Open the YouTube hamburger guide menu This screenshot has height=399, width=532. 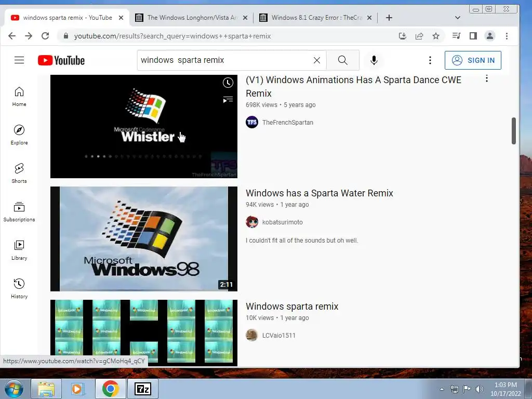click(x=19, y=60)
